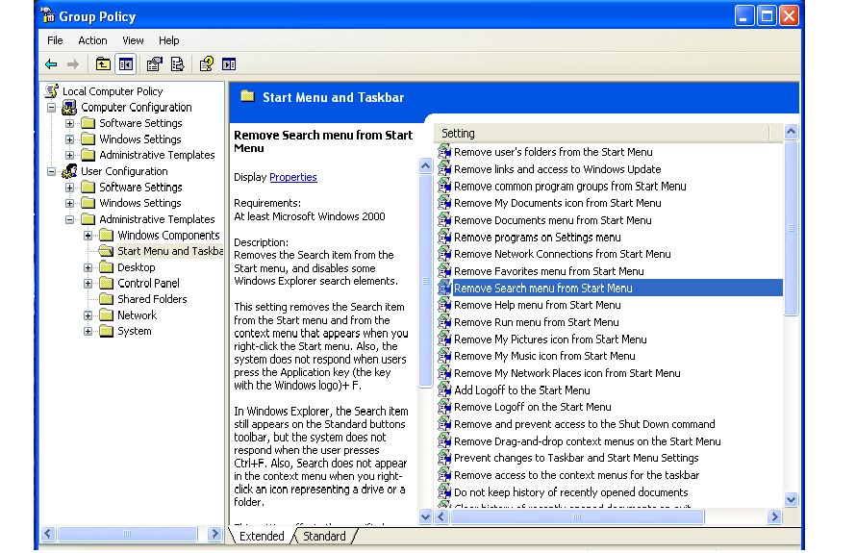The image size is (856, 553).
Task: Select Remove Logoff on the Start Menu
Action: point(532,407)
